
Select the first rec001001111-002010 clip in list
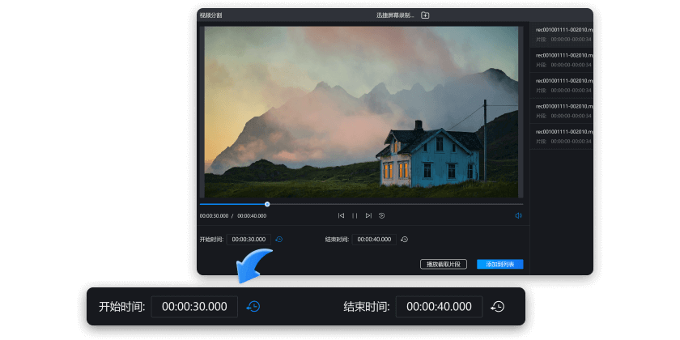(x=563, y=34)
